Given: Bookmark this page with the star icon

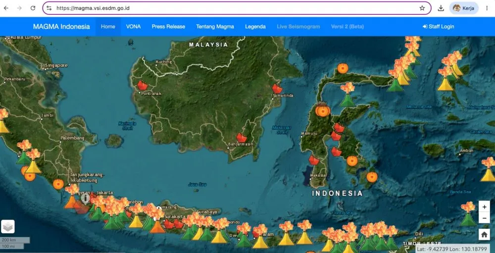Looking at the screenshot, I should click(422, 8).
